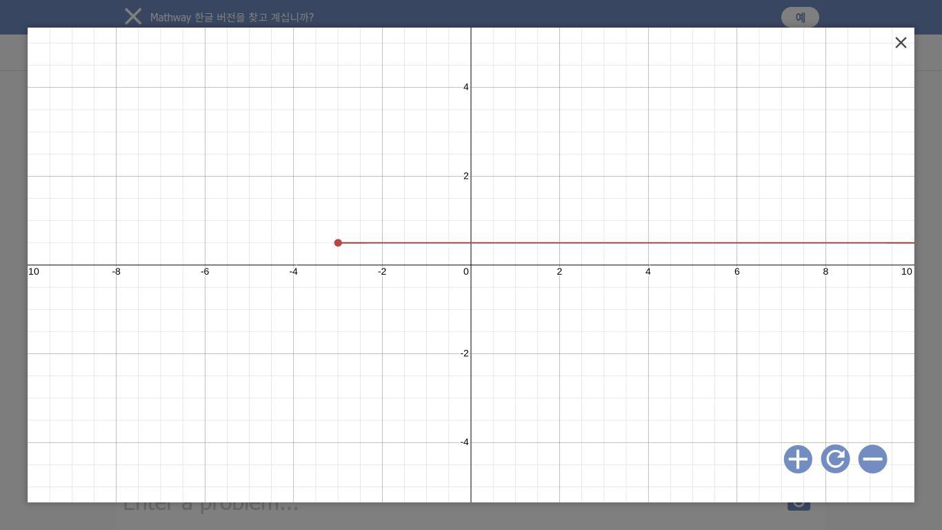The height and width of the screenshot is (530, 942).
Task: Click the red horizontal graph line
Action: pos(626,243)
